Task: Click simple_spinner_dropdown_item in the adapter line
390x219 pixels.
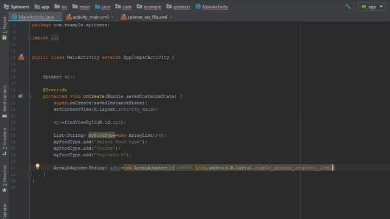Action: (x=292, y=168)
